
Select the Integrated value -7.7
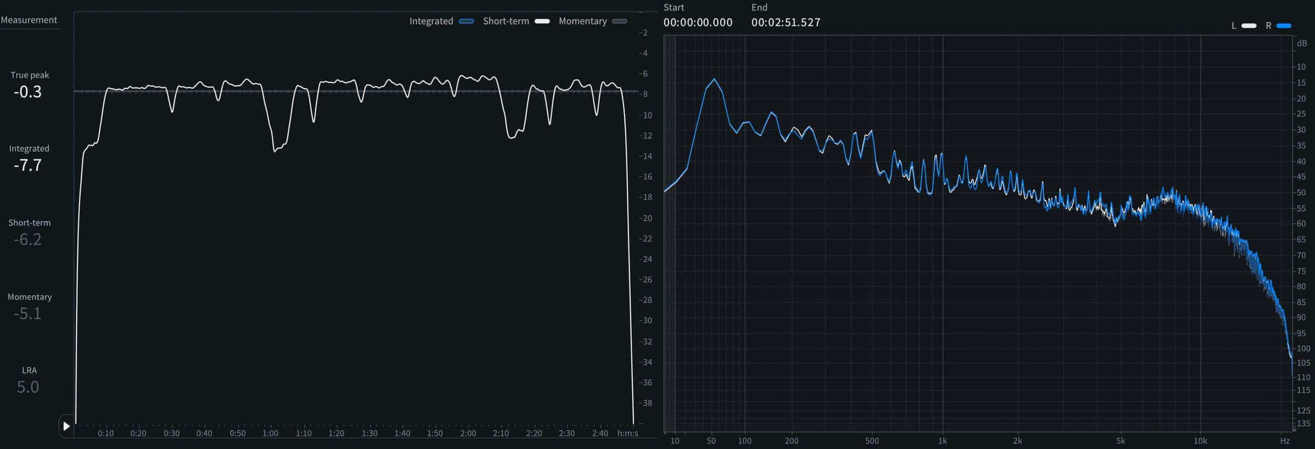[27, 165]
